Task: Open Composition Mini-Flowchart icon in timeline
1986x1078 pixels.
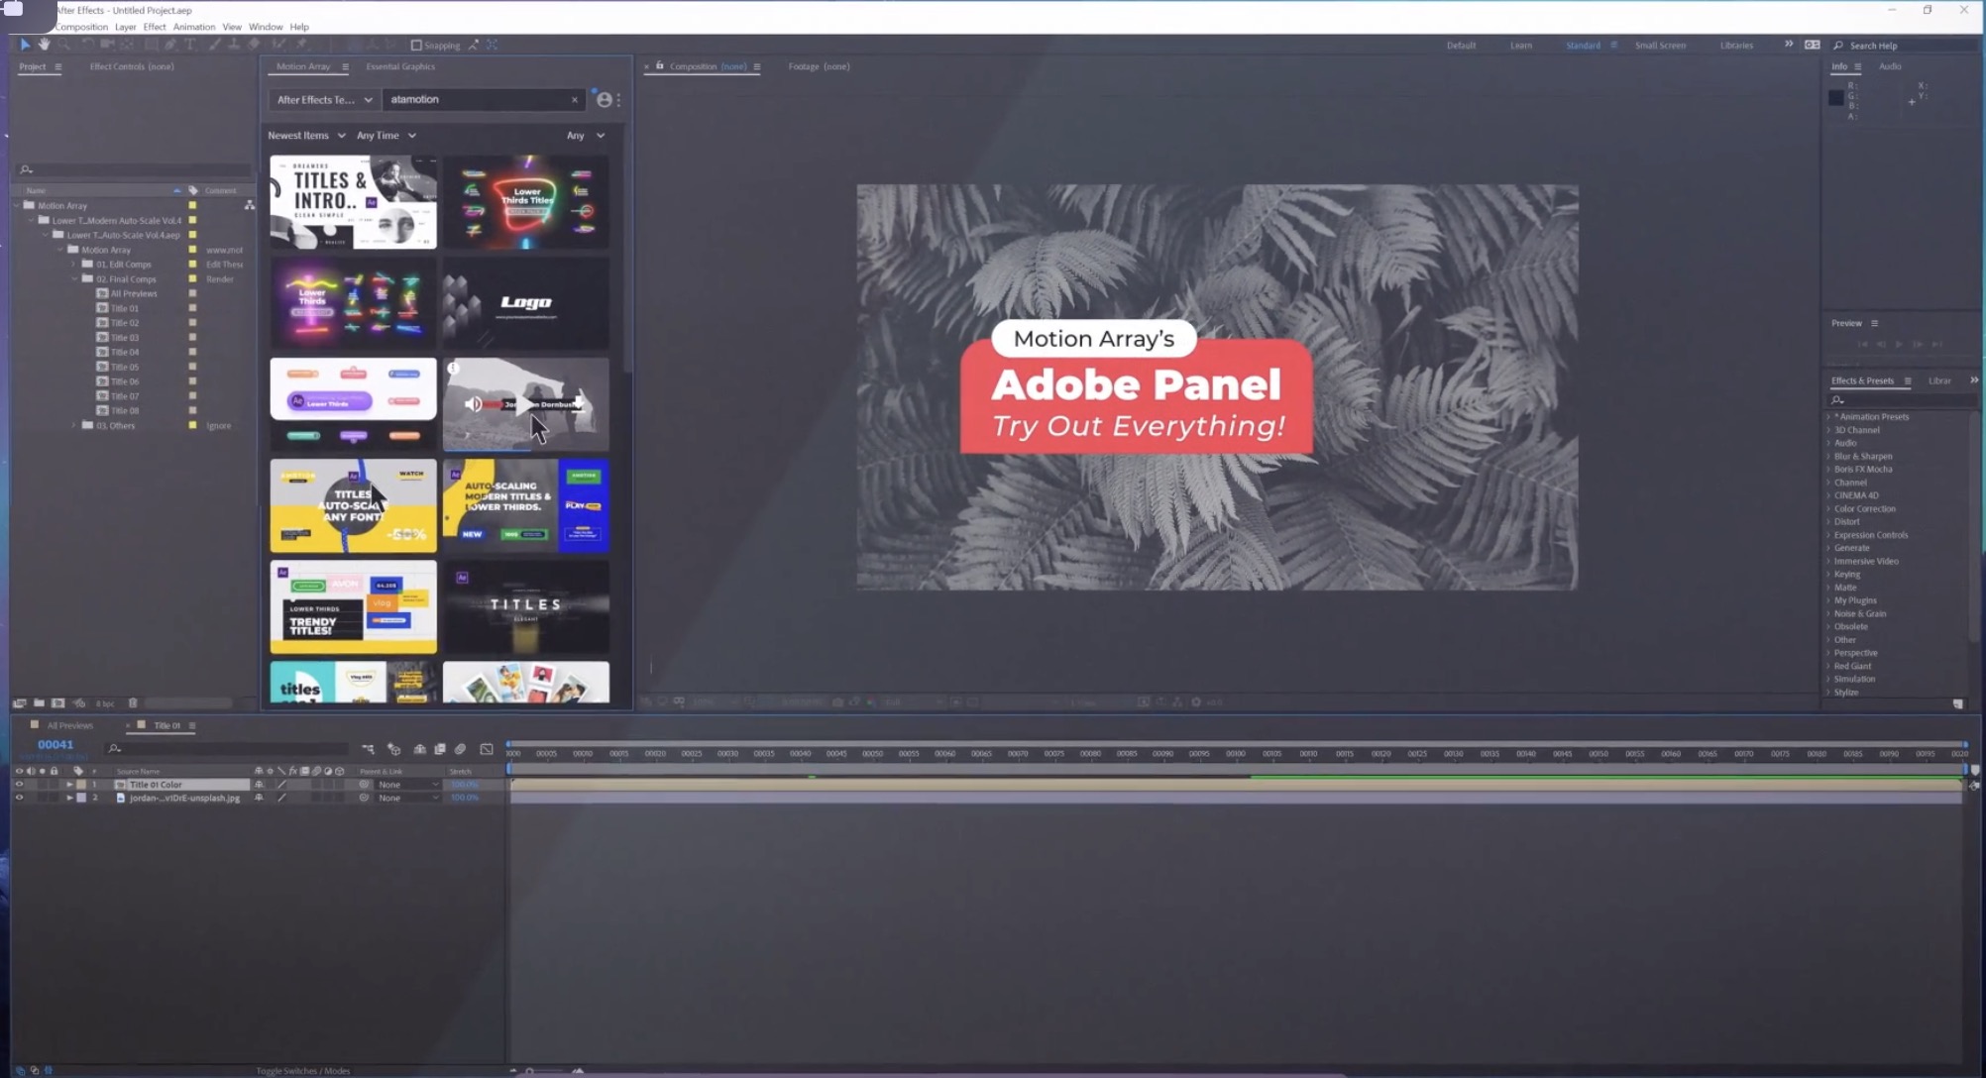Action: point(368,749)
